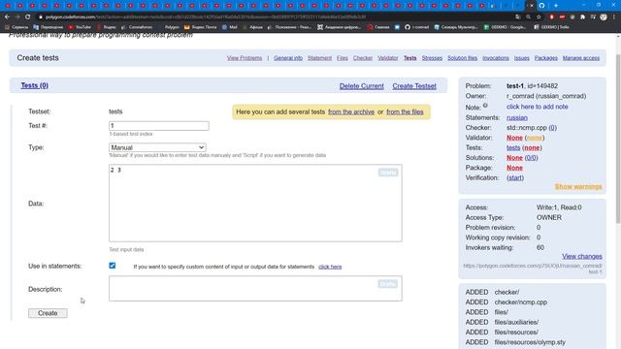This screenshot has height=349, width=621.
Task: Bookmark this page with the star icon
Action: [539, 17]
